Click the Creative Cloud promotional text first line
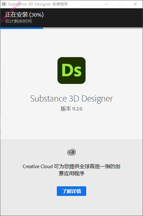 click(71, 167)
